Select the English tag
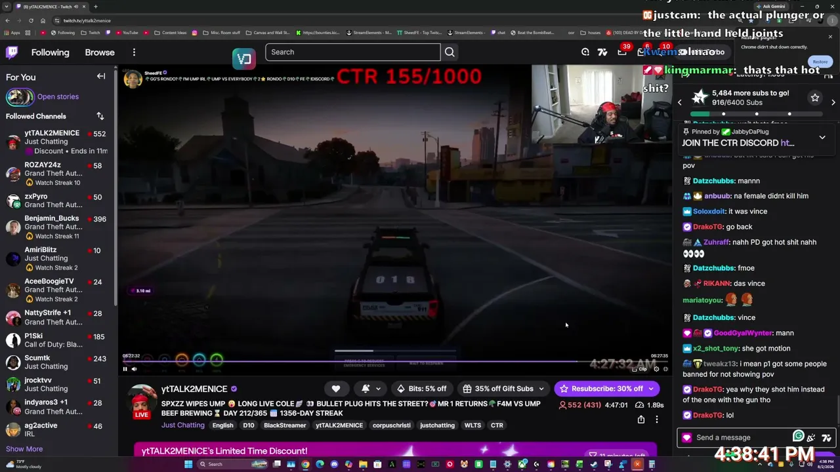This screenshot has width=840, height=472. pos(222,425)
